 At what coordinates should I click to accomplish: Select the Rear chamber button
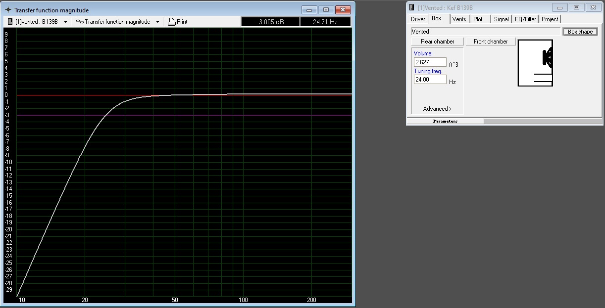click(x=438, y=42)
